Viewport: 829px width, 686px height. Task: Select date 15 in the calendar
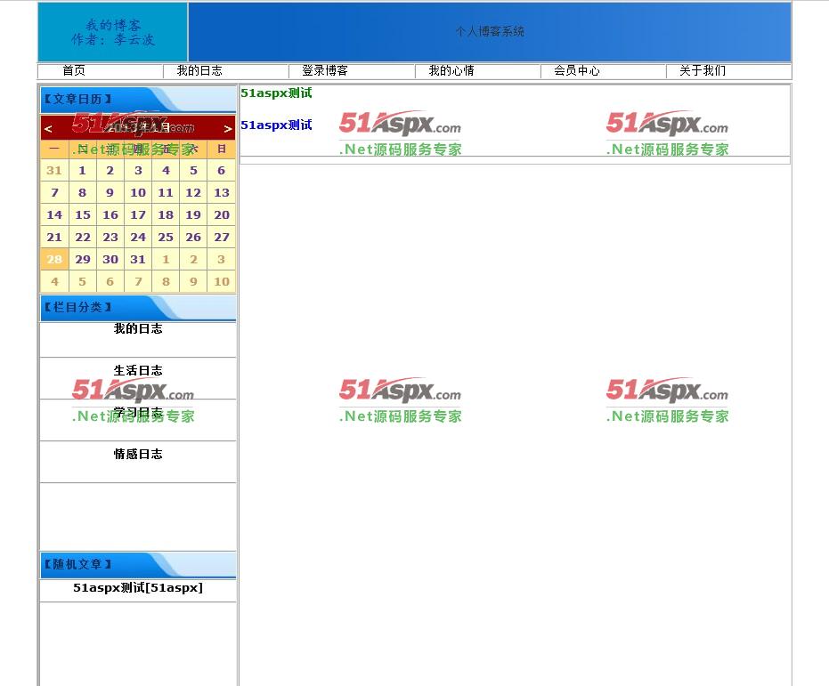tap(83, 215)
